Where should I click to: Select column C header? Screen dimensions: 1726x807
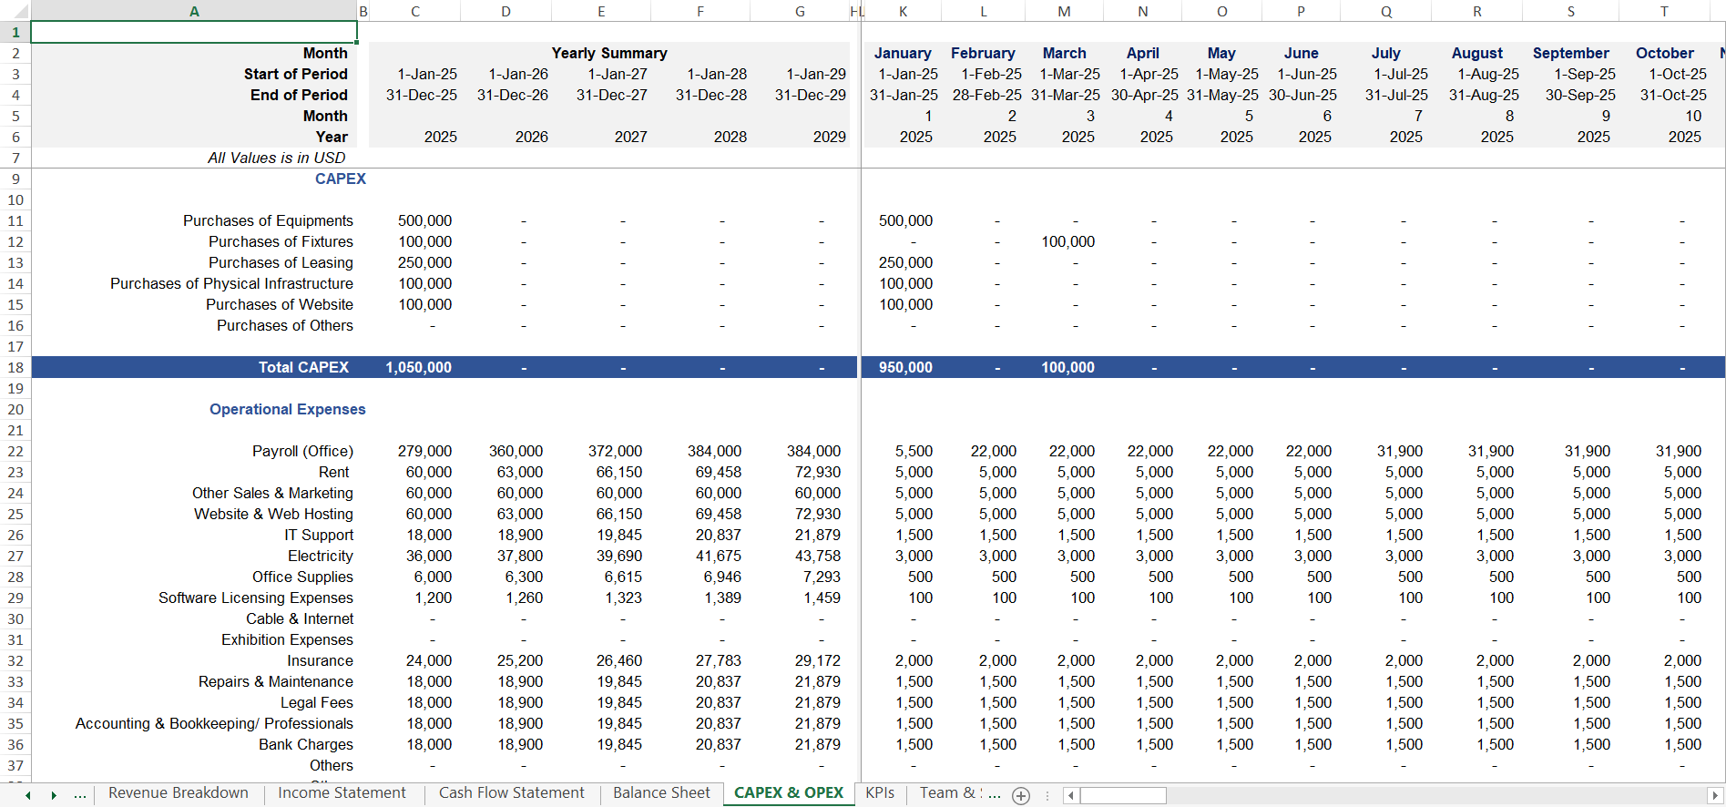pyautogui.click(x=414, y=11)
